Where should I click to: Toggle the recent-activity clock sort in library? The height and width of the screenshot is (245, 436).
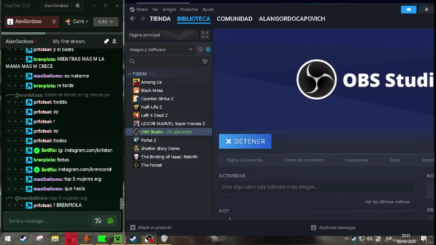200,50
